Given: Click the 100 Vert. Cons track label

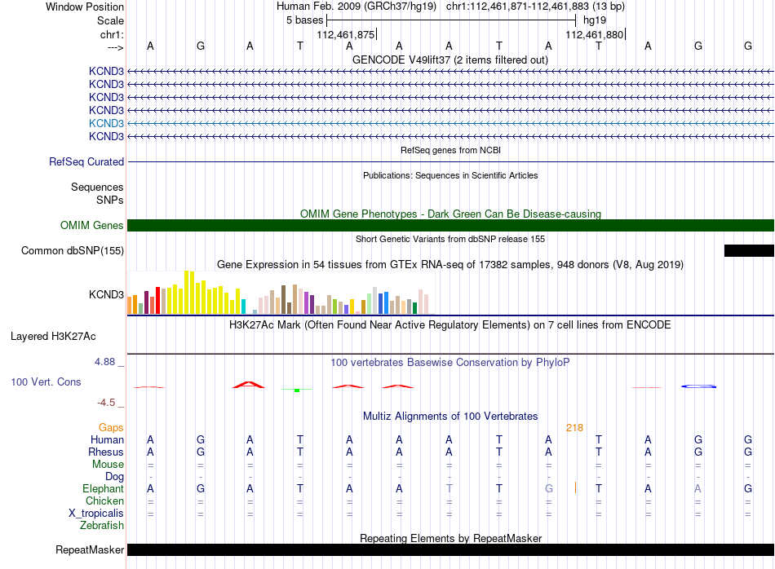Looking at the screenshot, I should click(46, 382).
